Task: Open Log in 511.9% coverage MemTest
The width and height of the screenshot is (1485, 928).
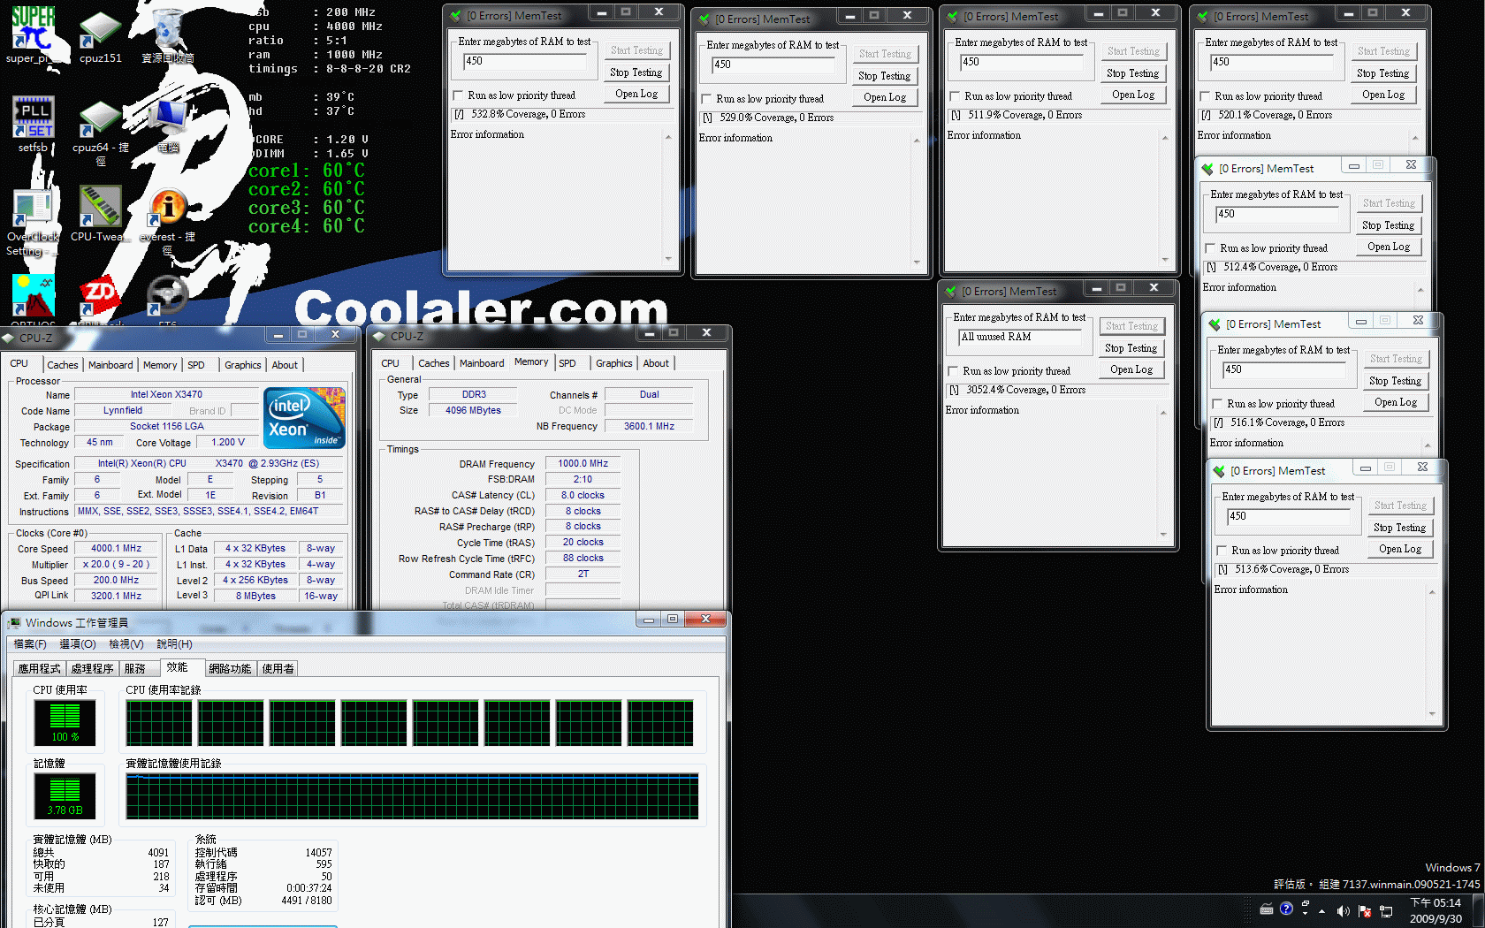Action: (x=1133, y=95)
